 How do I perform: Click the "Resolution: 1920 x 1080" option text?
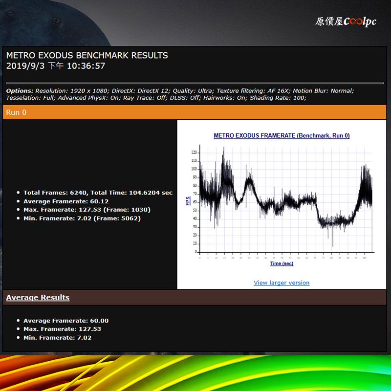pos(72,91)
